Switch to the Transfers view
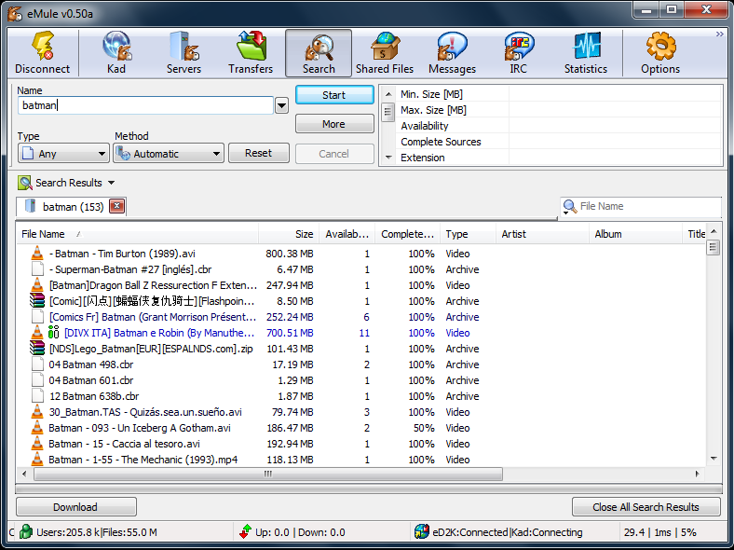The height and width of the screenshot is (550, 734). pyautogui.click(x=251, y=53)
